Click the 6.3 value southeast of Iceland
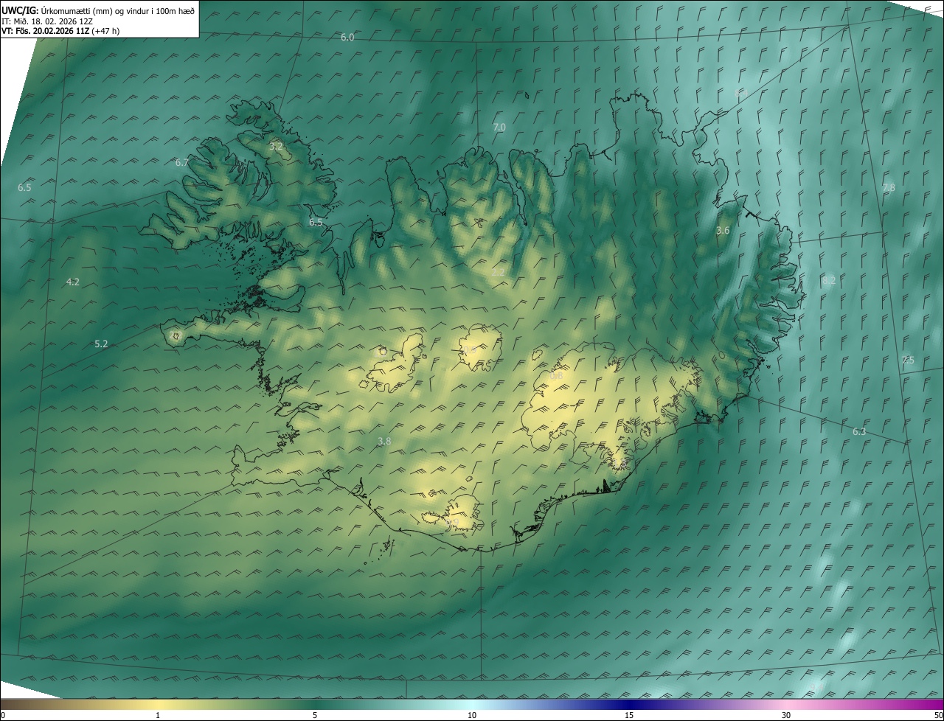The image size is (944, 721). point(859,432)
